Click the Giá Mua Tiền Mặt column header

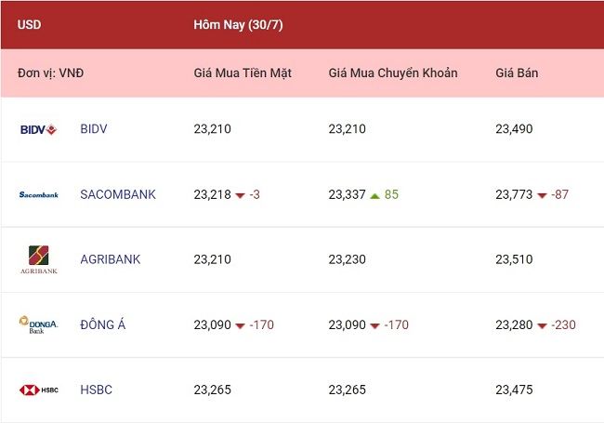click(x=243, y=73)
